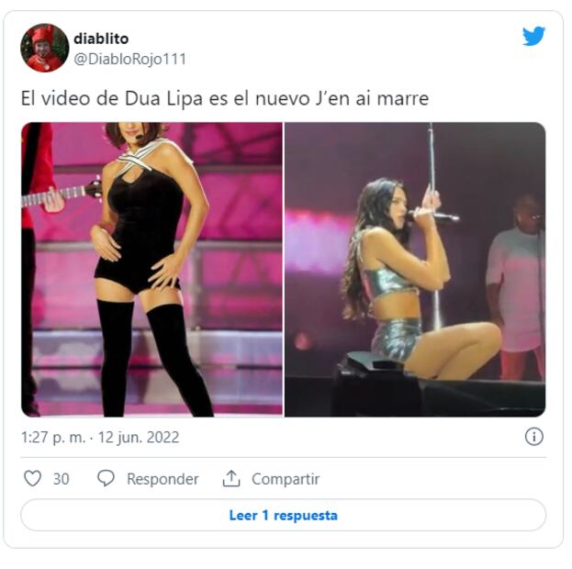This screenshot has height=569, width=572.
Task: Open Leer 1 respuesta button
Action: coord(284,515)
